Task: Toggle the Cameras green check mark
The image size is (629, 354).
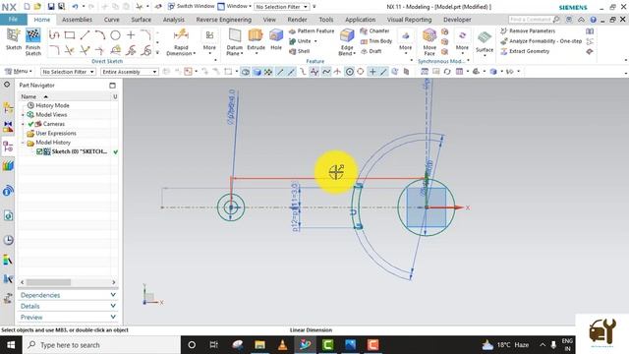Action: [x=30, y=124]
